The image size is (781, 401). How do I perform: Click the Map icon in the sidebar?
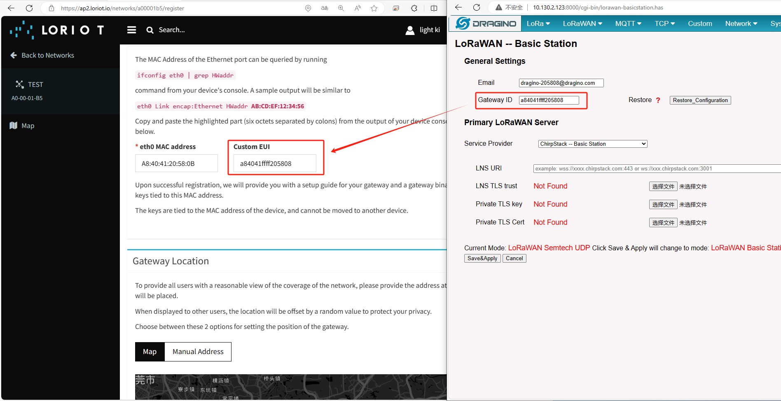coord(13,126)
